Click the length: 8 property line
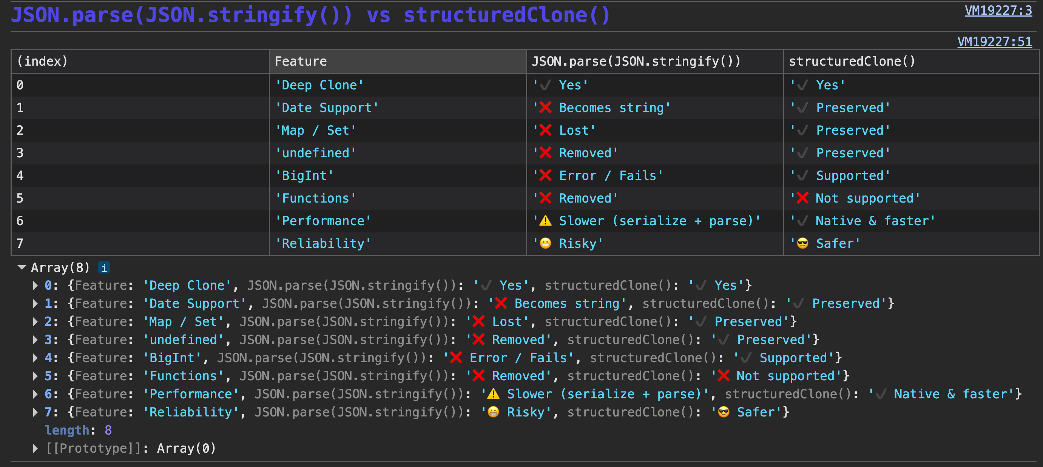Image resolution: width=1043 pixels, height=467 pixels. click(78, 430)
